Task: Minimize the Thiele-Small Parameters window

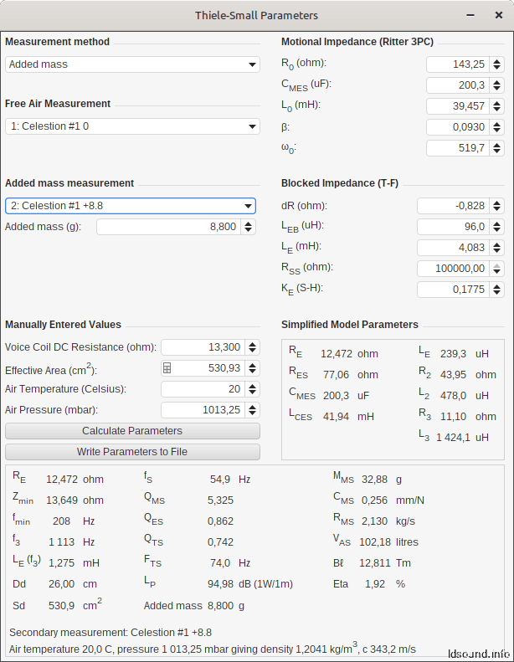Action: [470, 15]
